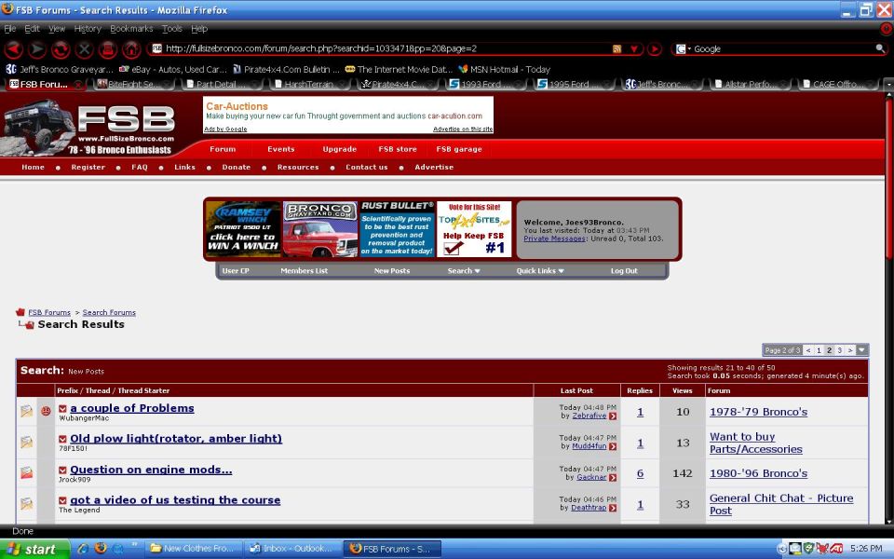
Task: Click the browser Forward arrow button
Action: (x=37, y=49)
